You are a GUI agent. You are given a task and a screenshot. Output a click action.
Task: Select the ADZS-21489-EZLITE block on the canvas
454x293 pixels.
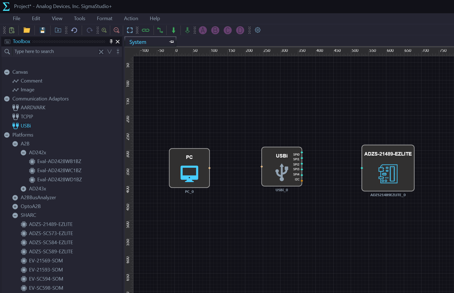click(388, 168)
